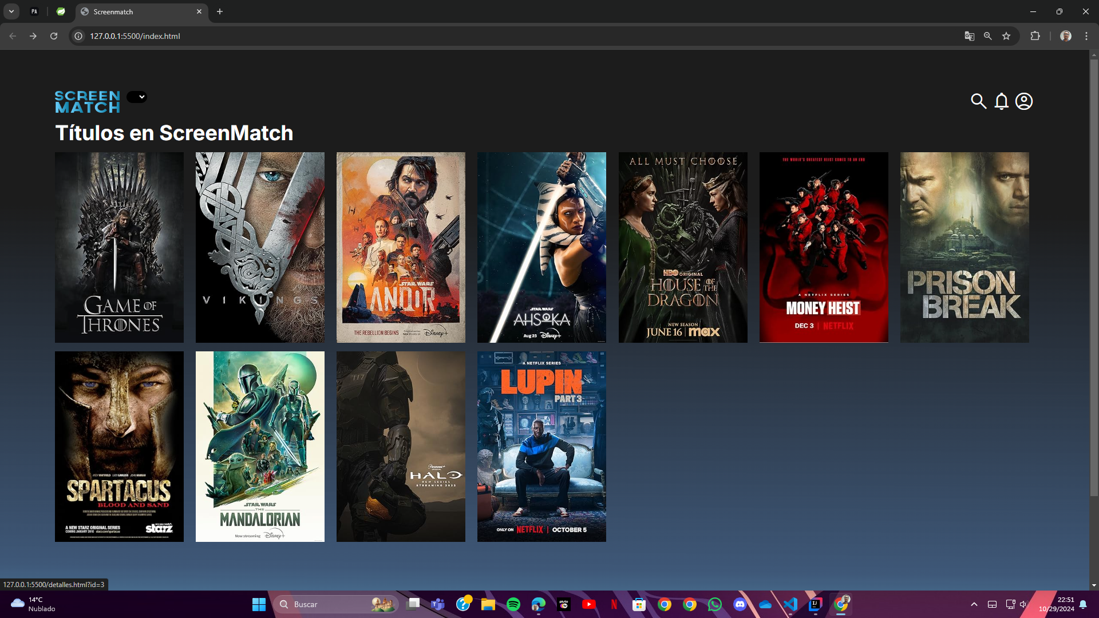
Task: Open Andor poster
Action: click(401, 247)
